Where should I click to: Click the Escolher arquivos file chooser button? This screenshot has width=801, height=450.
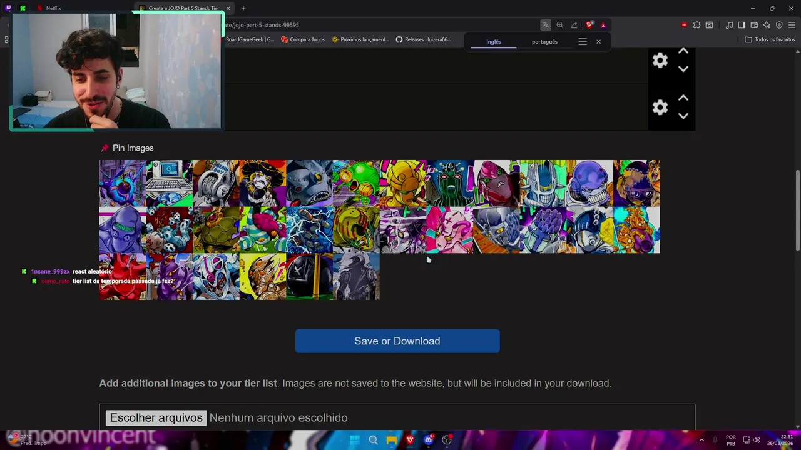[x=156, y=417]
